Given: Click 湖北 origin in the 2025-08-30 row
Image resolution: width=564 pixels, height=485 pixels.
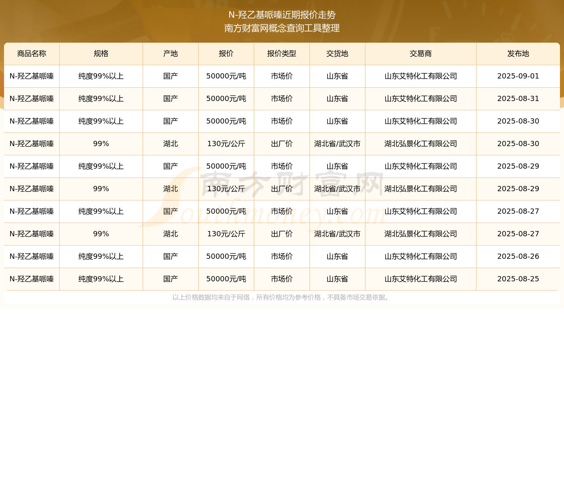Looking at the screenshot, I should (x=171, y=144).
